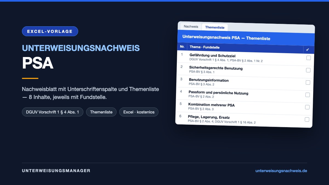The width and height of the screenshot is (329, 185).
Task: Click the Nr. column header
Action: (x=182, y=47)
